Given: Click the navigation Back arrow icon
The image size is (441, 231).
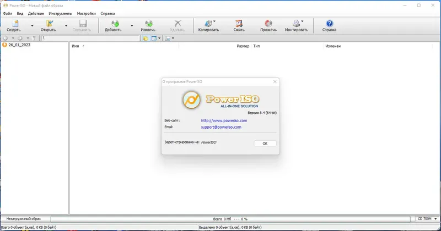Looking at the screenshot, I should [x=6, y=38].
